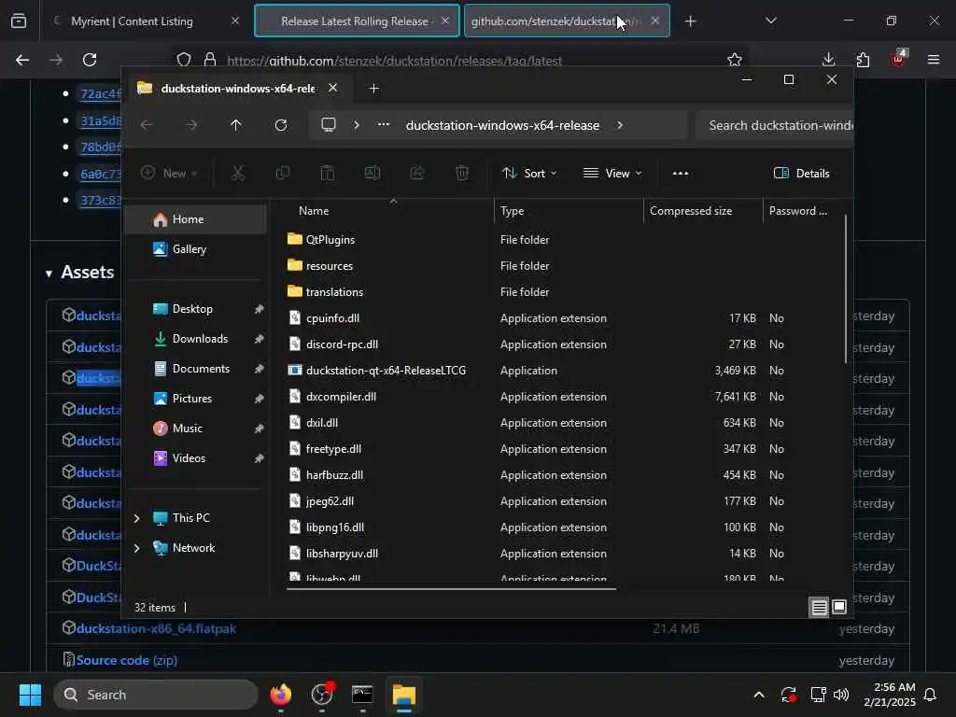
Task: Click the PC monitor icon in address bar
Action: click(329, 125)
